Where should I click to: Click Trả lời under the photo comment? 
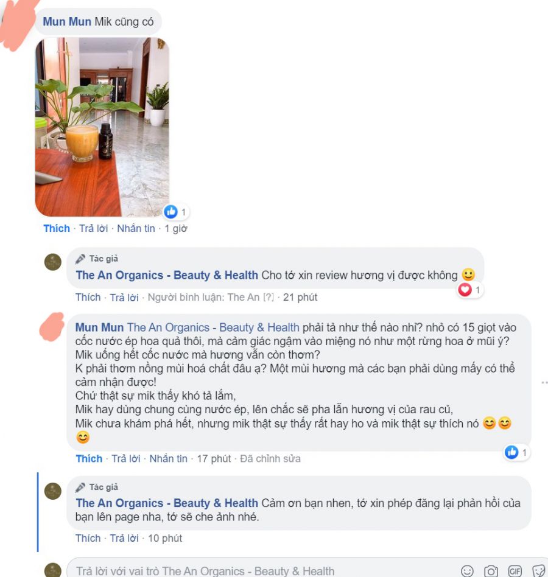point(94,228)
